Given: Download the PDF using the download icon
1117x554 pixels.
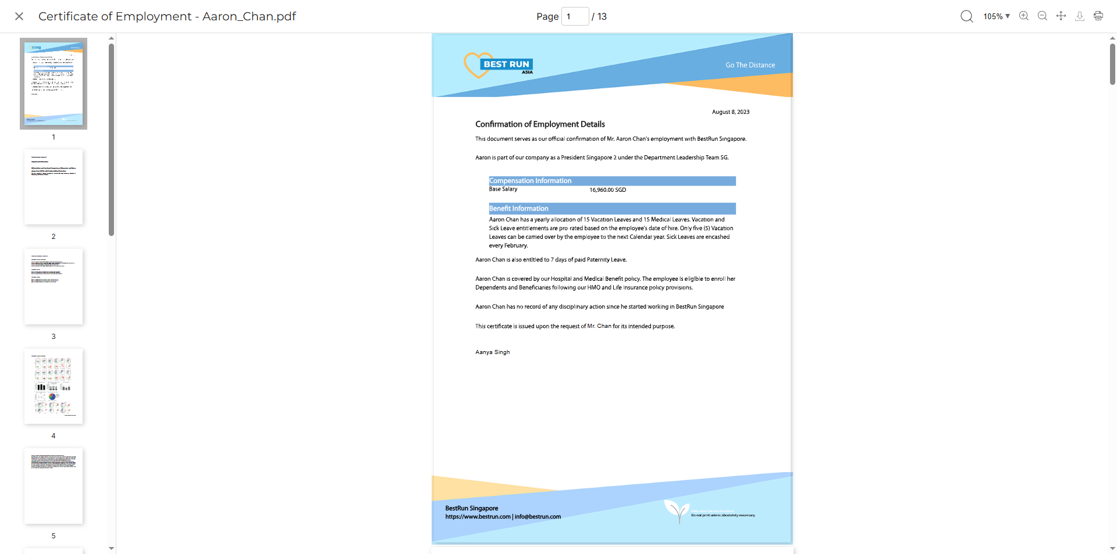Looking at the screenshot, I should click(1080, 16).
